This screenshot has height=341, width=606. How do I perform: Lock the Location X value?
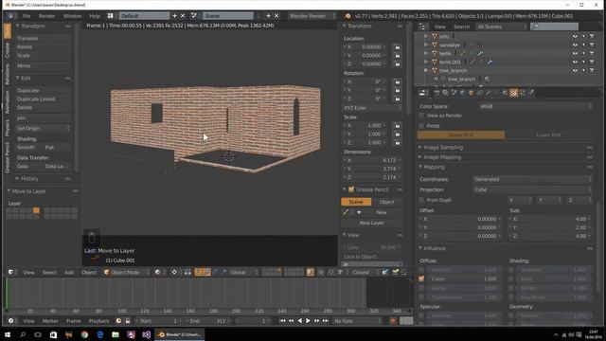[398, 46]
